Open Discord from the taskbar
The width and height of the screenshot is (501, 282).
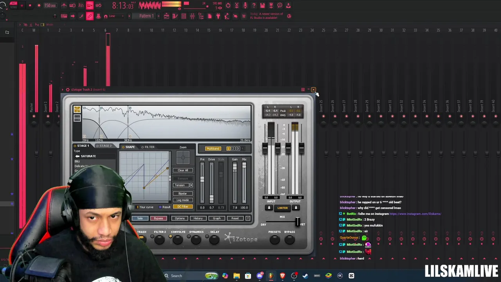coord(260,276)
